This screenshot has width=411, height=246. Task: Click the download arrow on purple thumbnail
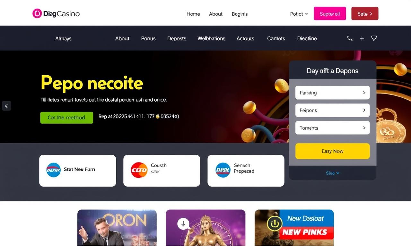183,224
